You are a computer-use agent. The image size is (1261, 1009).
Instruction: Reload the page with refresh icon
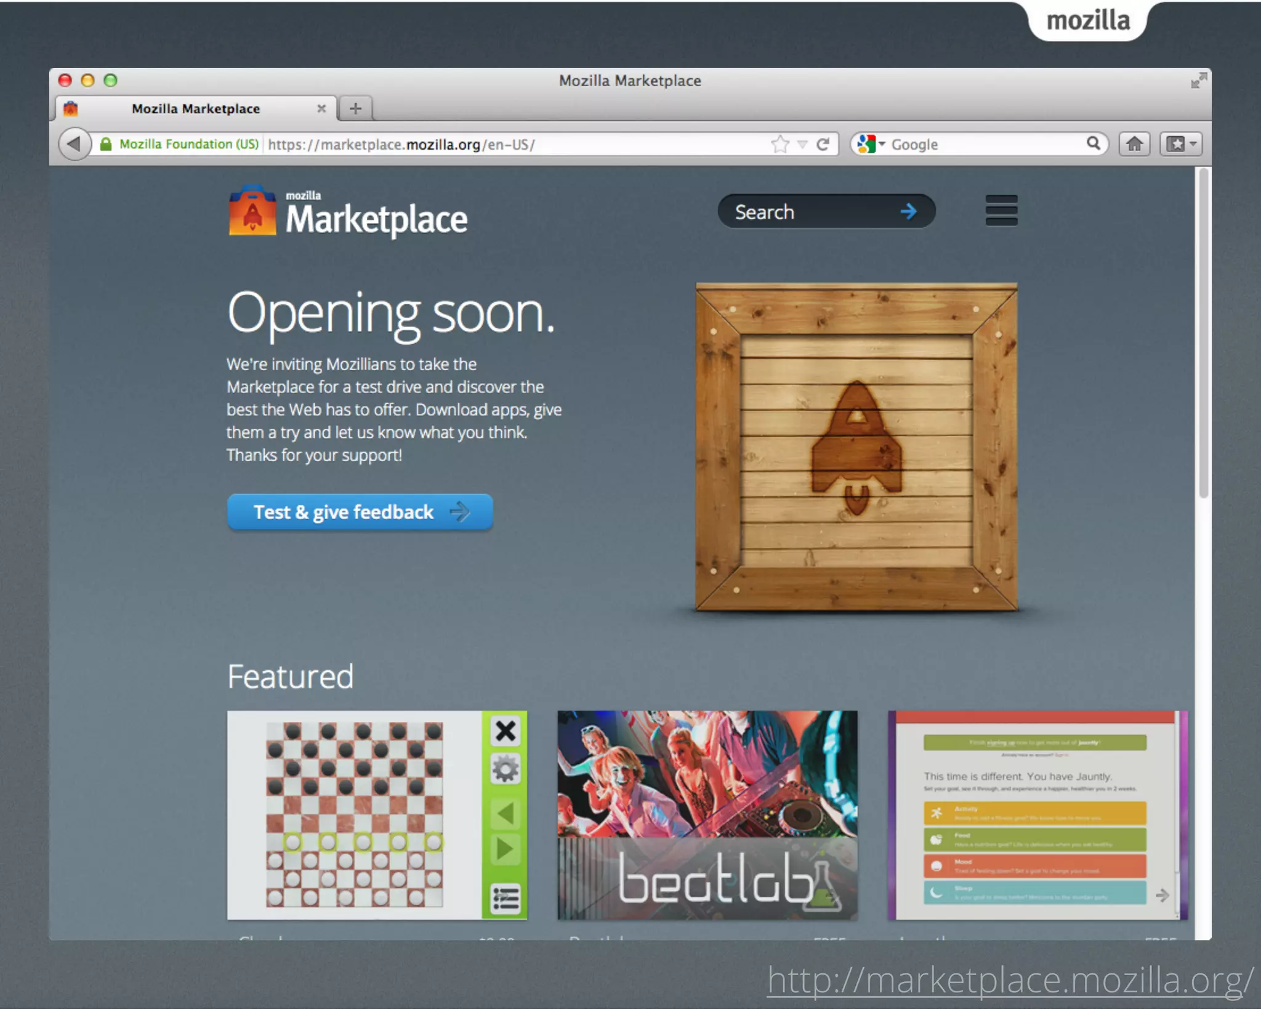[x=823, y=144]
